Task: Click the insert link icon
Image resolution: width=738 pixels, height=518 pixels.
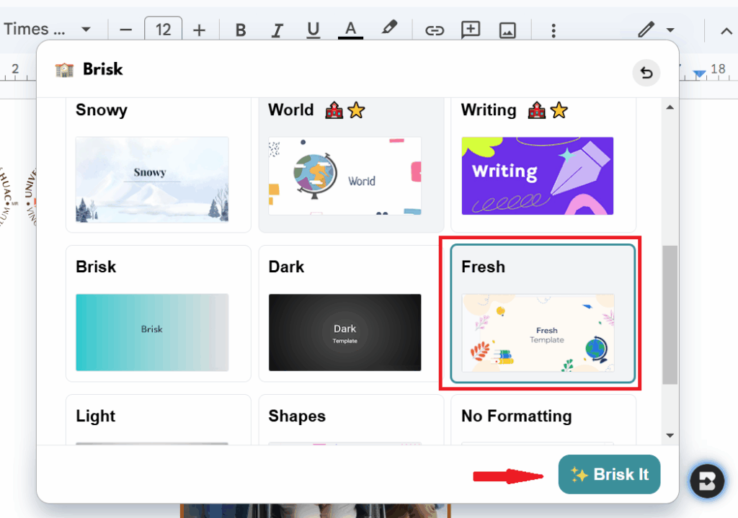Action: pos(434,30)
